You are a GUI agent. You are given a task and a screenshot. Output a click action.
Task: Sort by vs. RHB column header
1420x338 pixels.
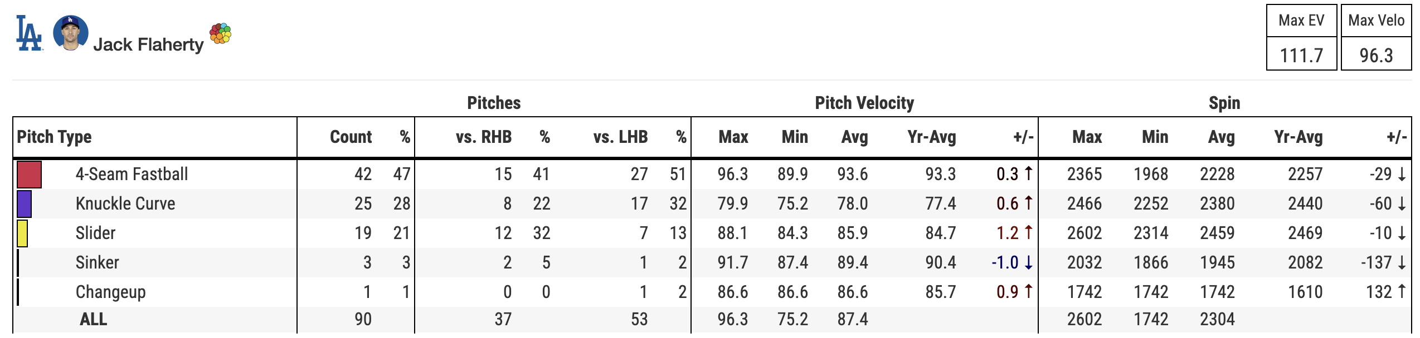click(x=483, y=137)
